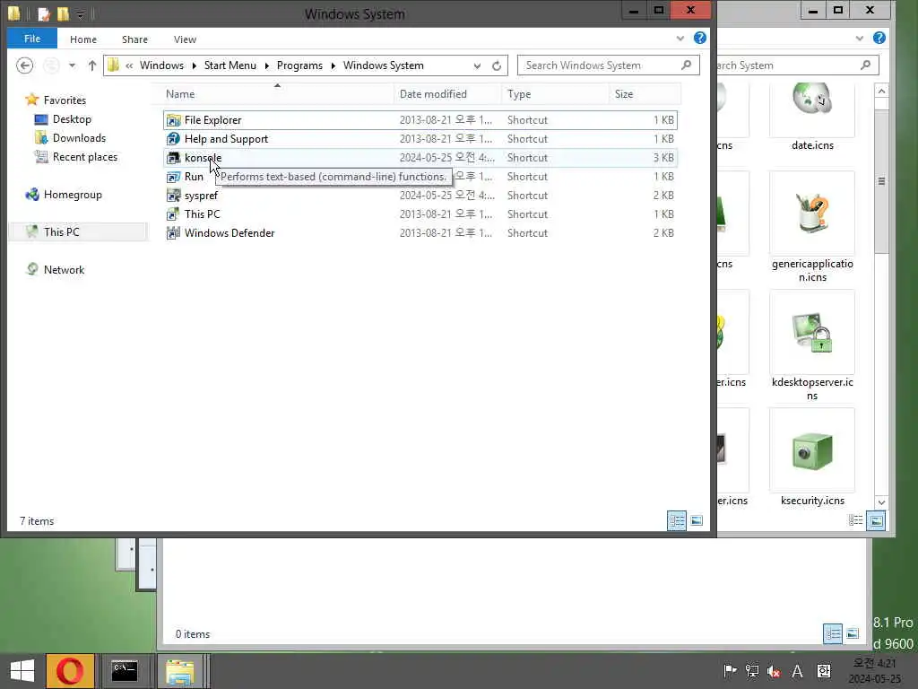Select the Windows Defender shortcut icon

173,232
